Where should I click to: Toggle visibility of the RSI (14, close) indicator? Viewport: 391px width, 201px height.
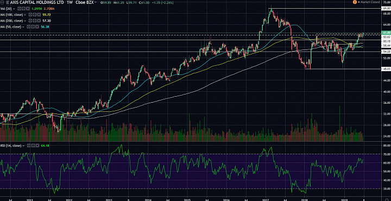(29, 146)
